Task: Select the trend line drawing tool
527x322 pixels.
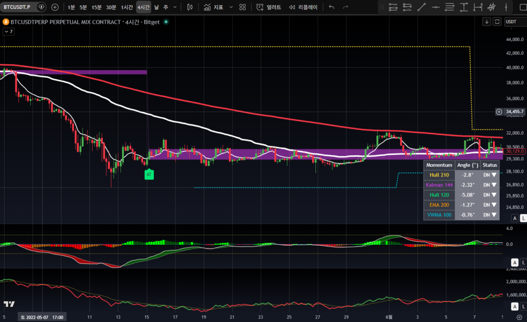Action: coord(421,7)
